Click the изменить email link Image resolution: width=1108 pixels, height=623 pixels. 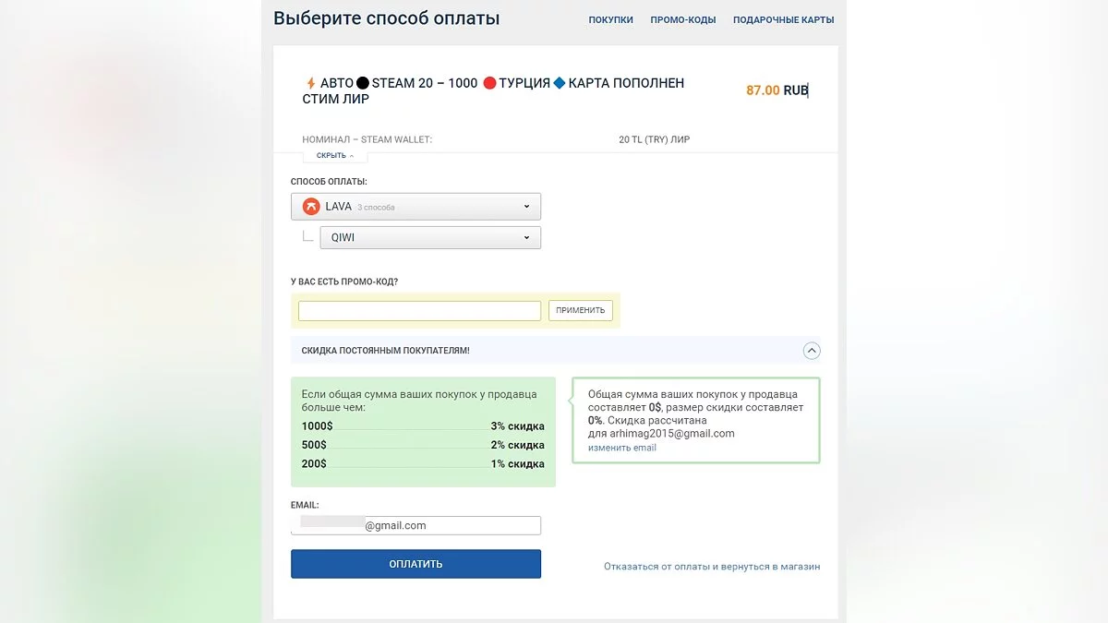click(x=622, y=448)
